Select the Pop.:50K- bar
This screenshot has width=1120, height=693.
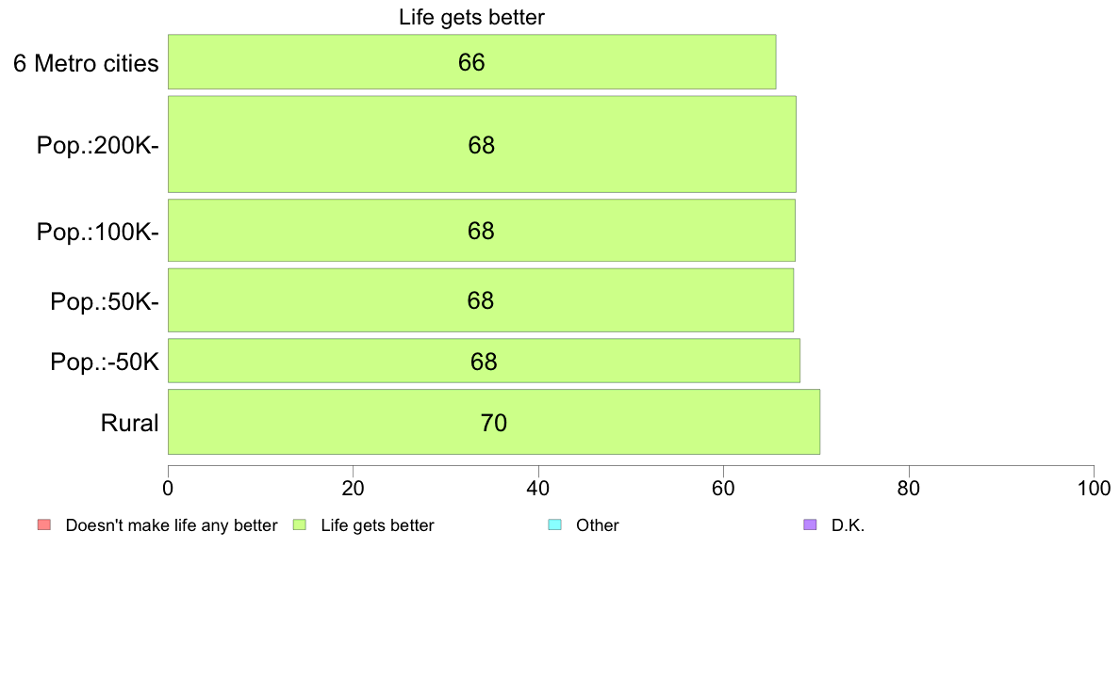click(481, 299)
